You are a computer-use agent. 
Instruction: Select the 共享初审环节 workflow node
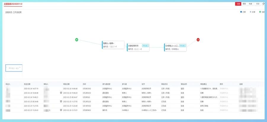click(x=138, y=47)
